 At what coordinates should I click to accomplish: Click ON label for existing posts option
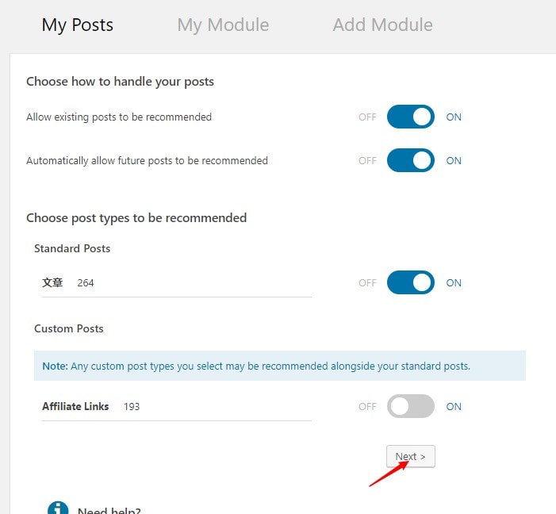454,117
